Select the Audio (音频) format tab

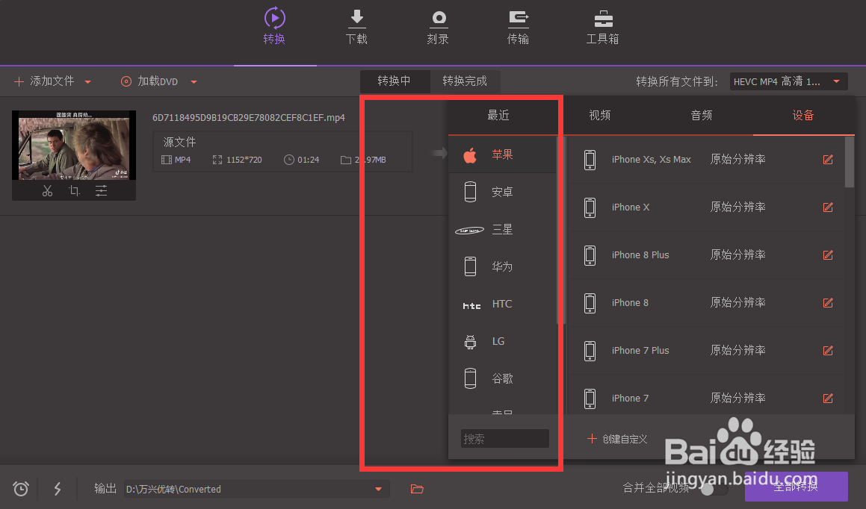tap(702, 115)
